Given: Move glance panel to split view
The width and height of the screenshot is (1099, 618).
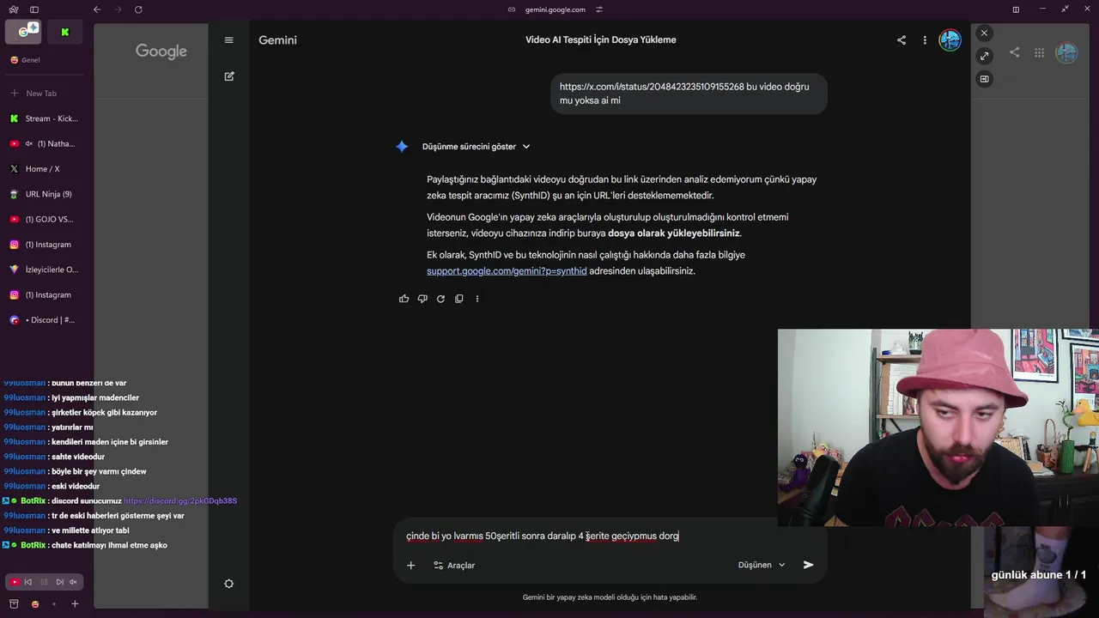Looking at the screenshot, I should (984, 79).
